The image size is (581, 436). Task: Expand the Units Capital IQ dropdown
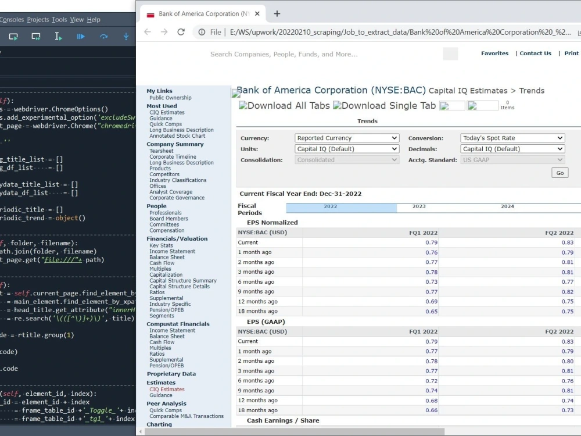[347, 149]
